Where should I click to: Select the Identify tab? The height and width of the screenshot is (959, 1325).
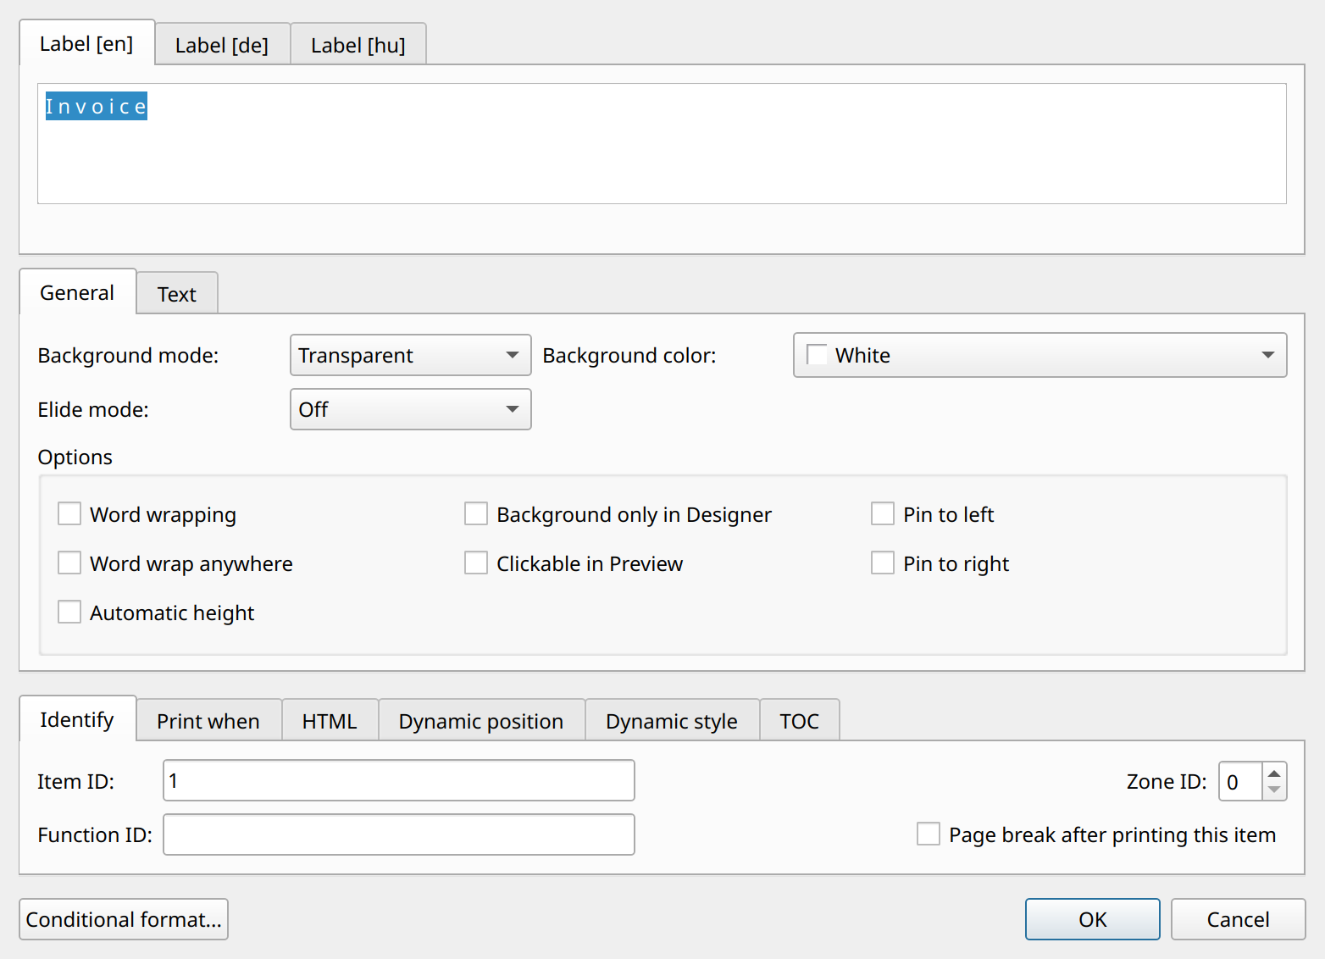click(x=77, y=719)
